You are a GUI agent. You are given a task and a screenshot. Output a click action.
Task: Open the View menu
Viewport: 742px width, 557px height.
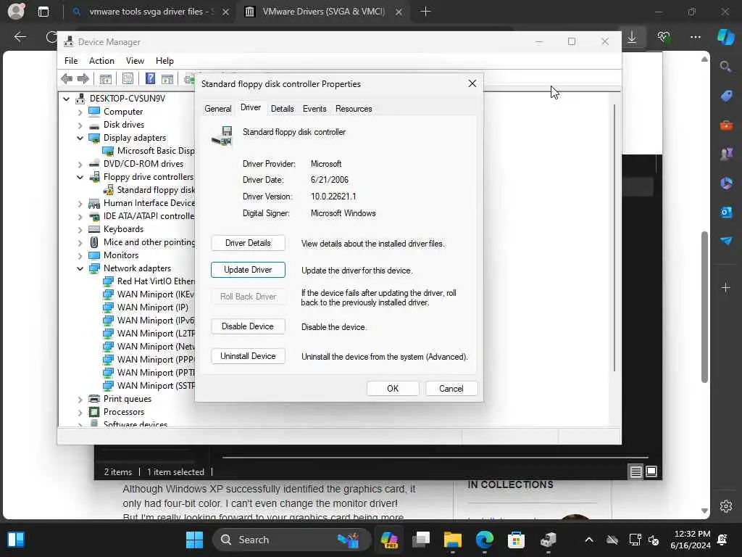(x=135, y=61)
